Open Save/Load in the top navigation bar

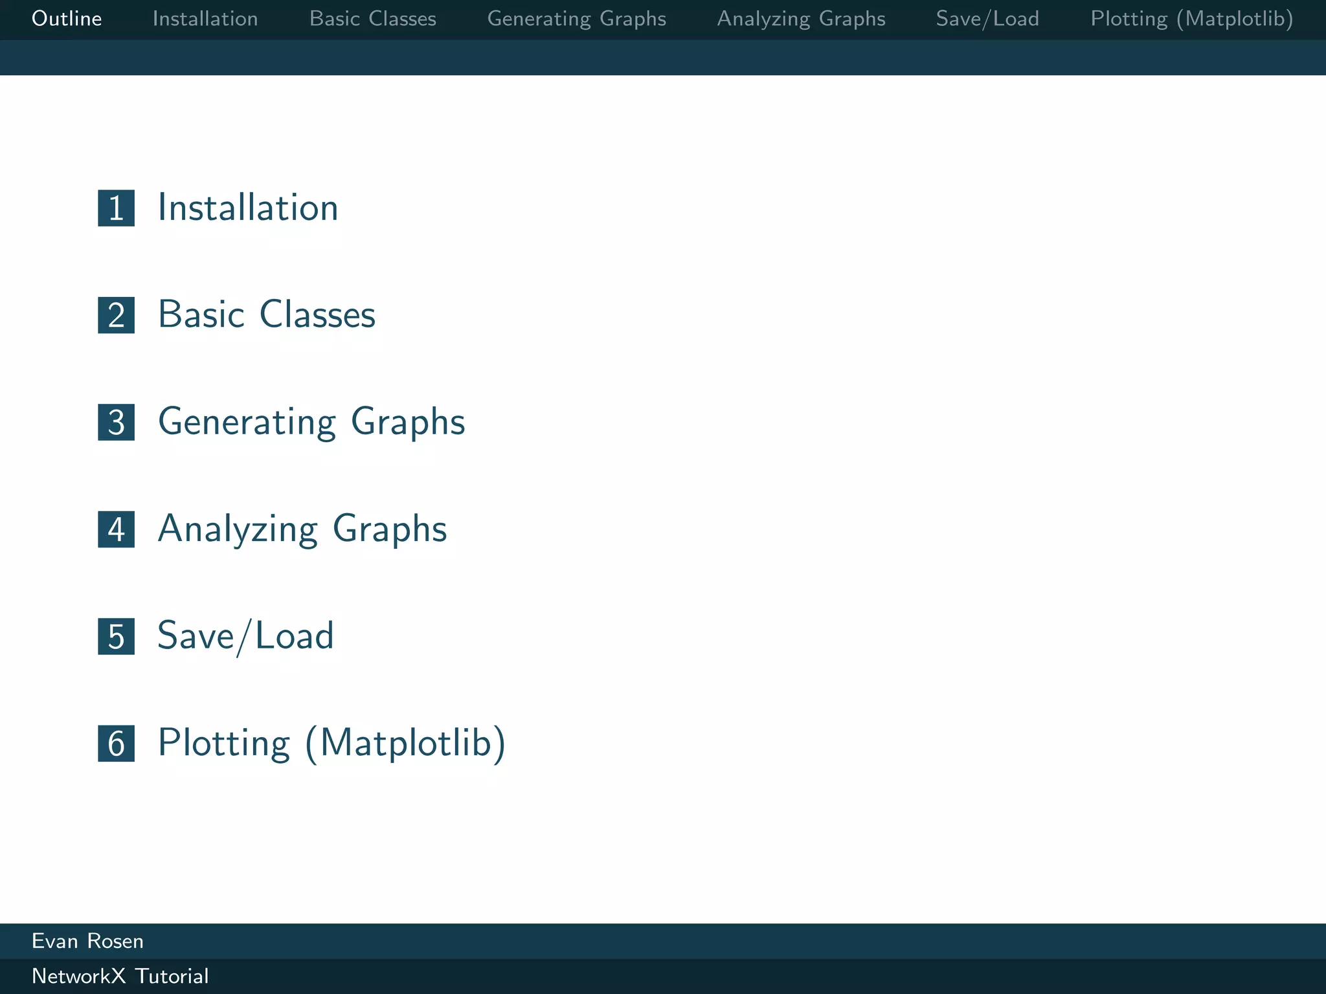pos(987,19)
